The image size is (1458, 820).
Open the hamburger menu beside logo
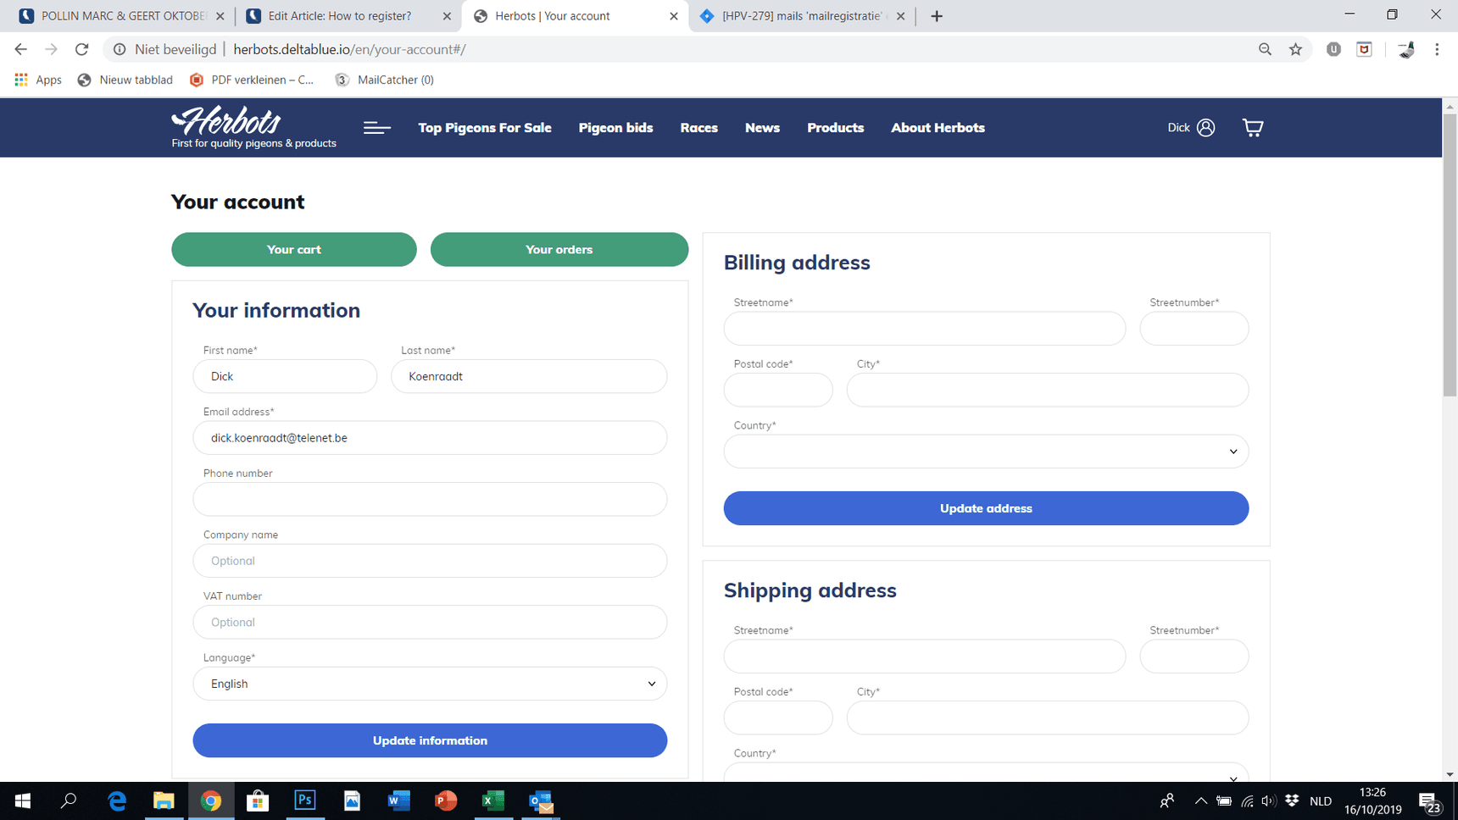pos(376,128)
